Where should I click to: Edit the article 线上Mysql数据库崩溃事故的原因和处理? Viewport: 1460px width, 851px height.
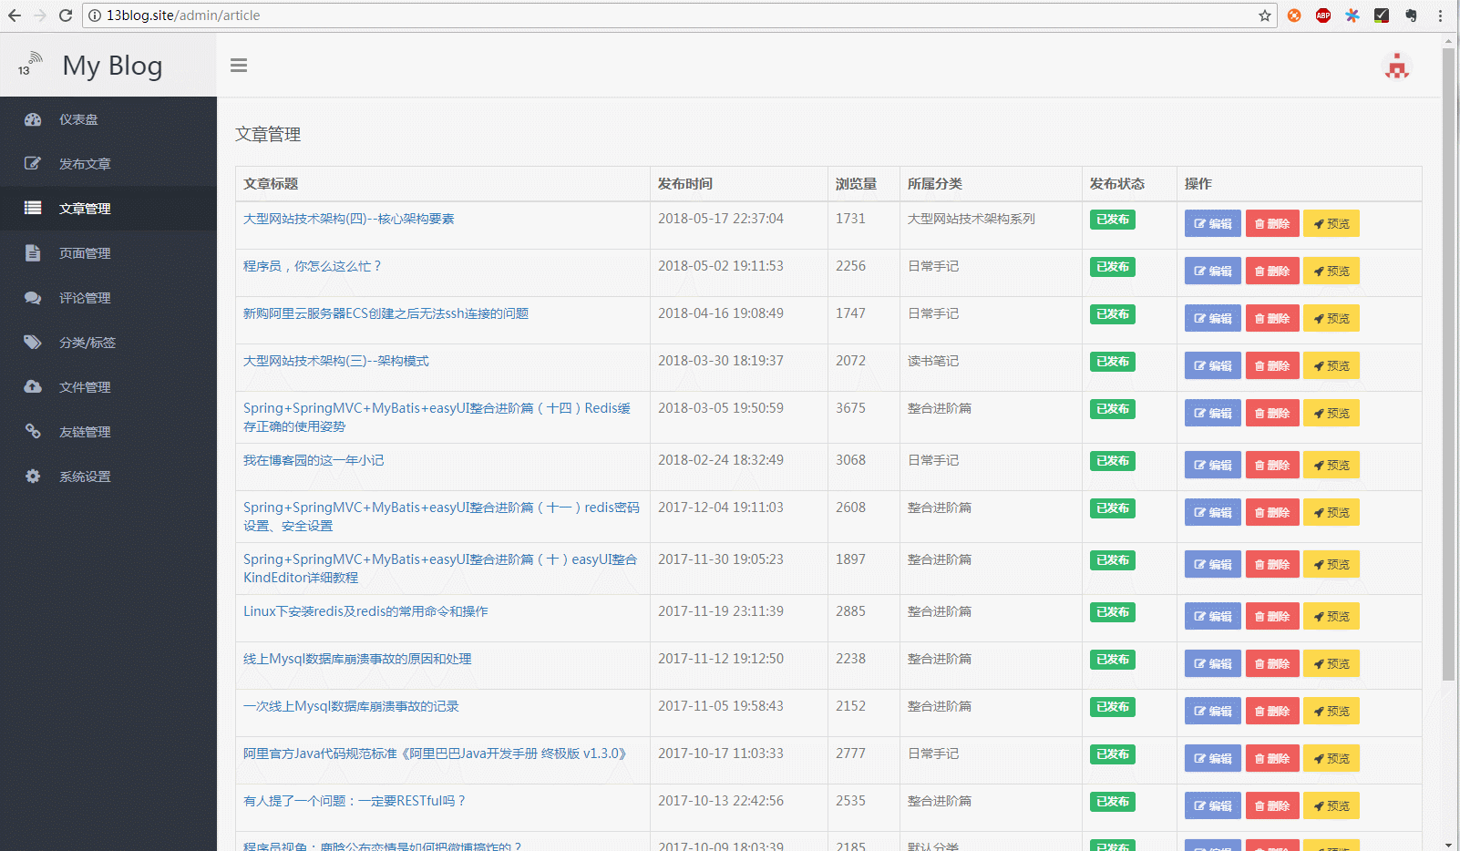tap(1213, 663)
